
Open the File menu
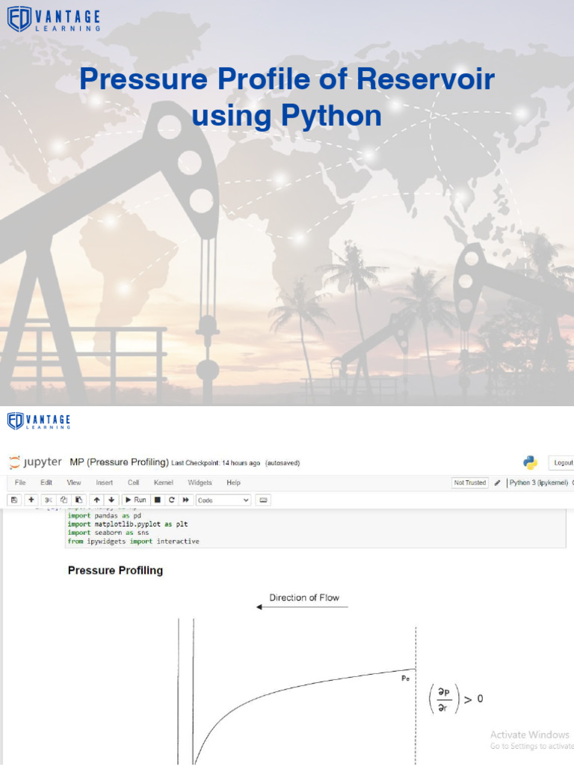pos(20,482)
